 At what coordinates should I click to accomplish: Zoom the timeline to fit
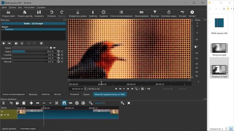point(129,103)
